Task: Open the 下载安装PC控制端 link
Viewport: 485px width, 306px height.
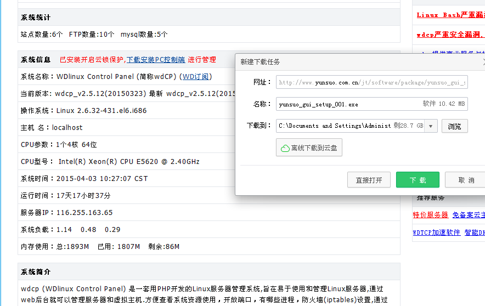Action: click(x=156, y=60)
